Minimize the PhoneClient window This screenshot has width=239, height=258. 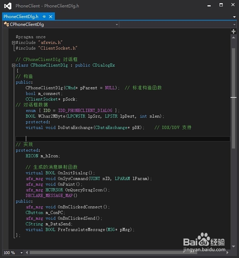(209, 6)
